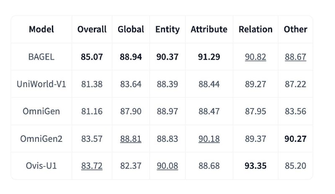The image size is (335, 194).
Task: Click the UniWorld-V1 model name cell
Action: [x=41, y=84]
